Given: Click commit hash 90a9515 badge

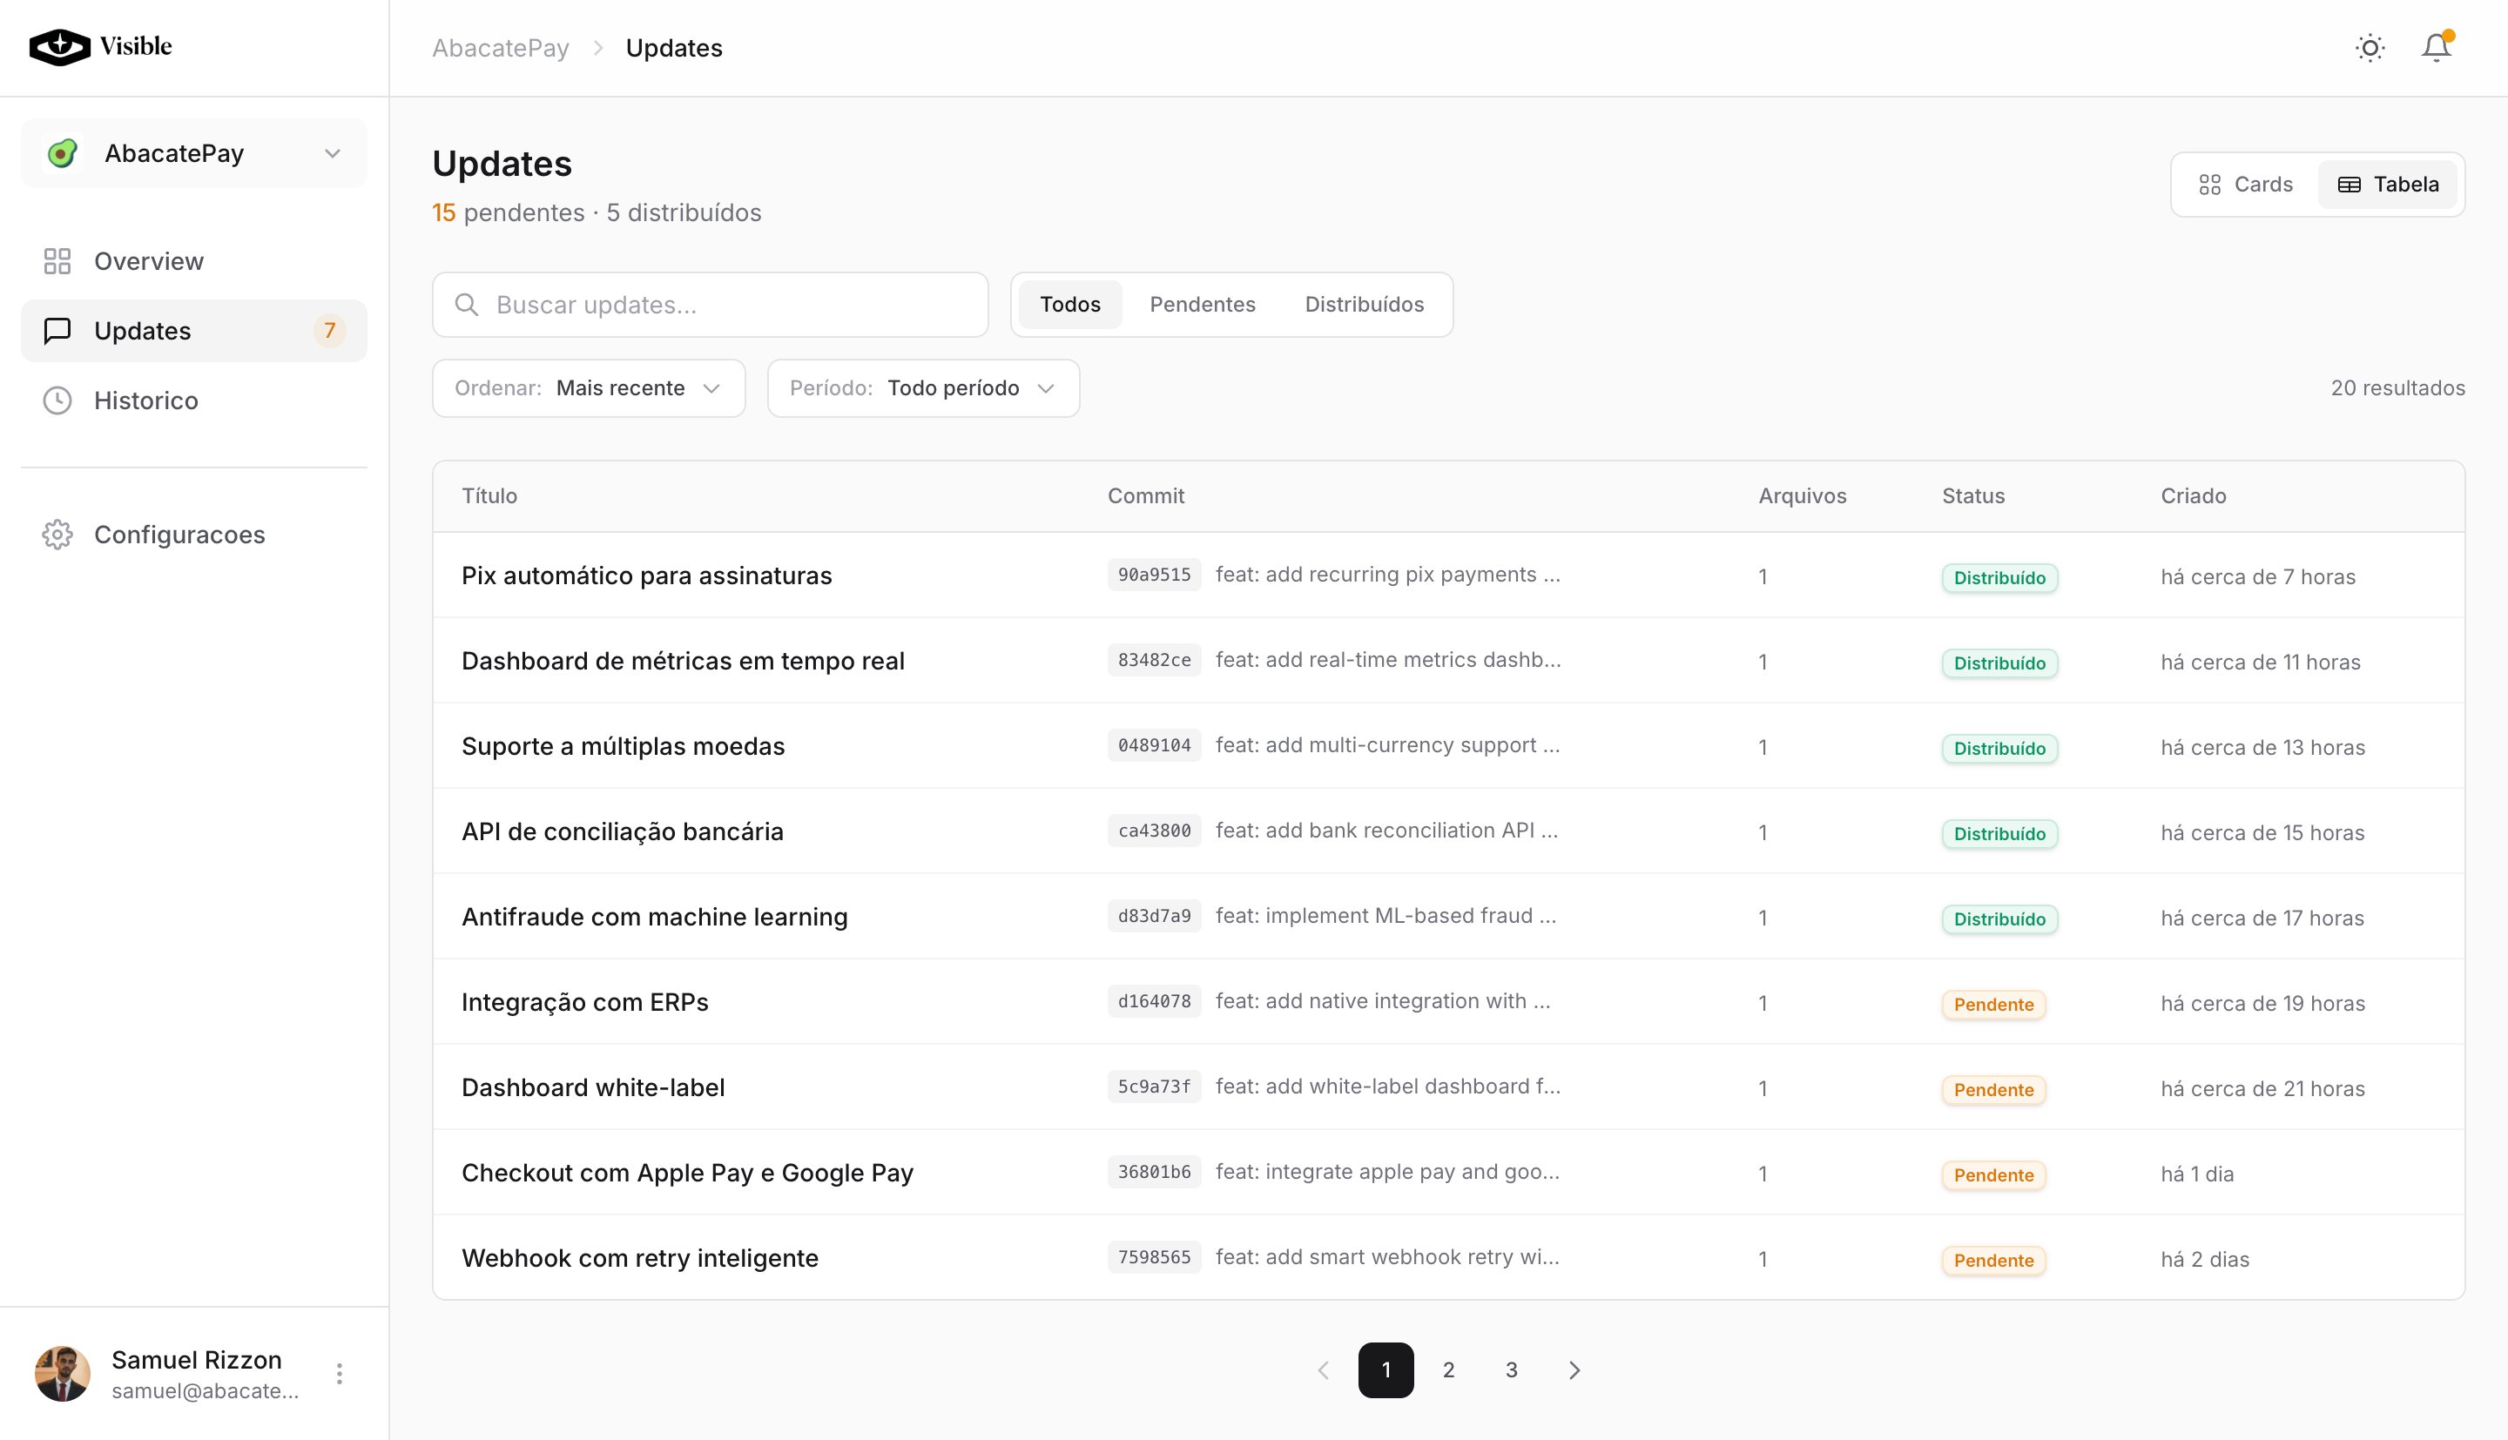Looking at the screenshot, I should 1153,575.
